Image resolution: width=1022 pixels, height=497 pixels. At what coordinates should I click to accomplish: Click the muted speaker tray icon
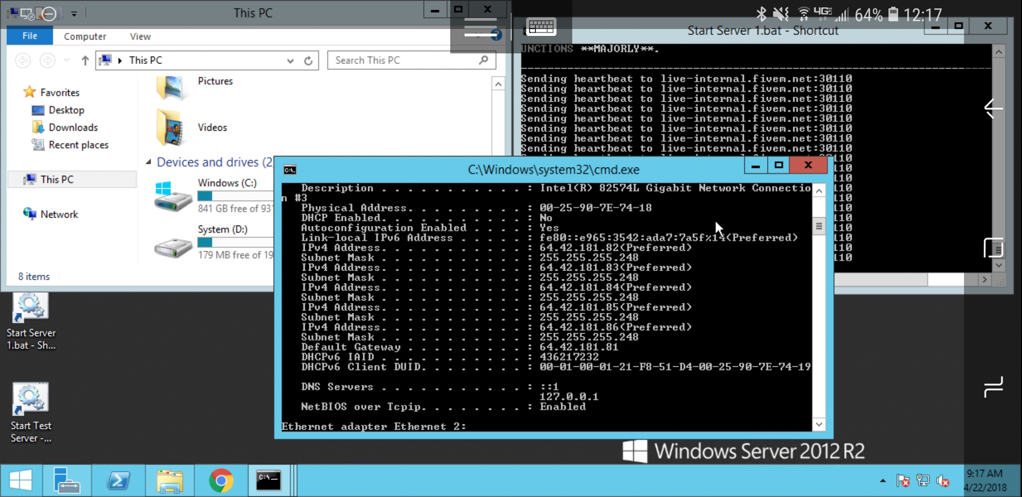click(x=942, y=481)
